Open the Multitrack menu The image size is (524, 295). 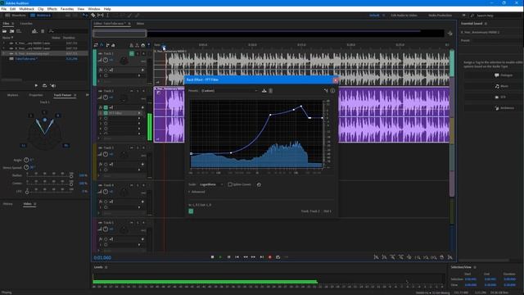[x=26, y=9]
